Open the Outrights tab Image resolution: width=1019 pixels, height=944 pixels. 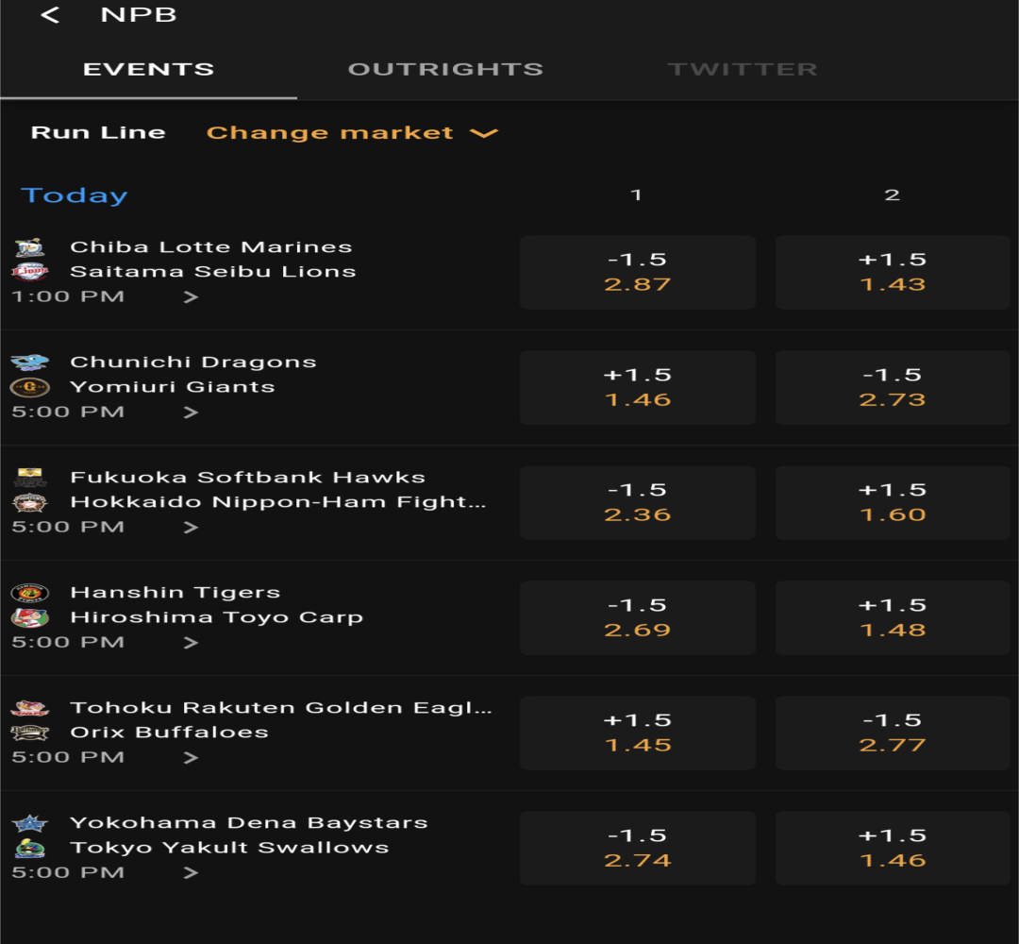445,69
